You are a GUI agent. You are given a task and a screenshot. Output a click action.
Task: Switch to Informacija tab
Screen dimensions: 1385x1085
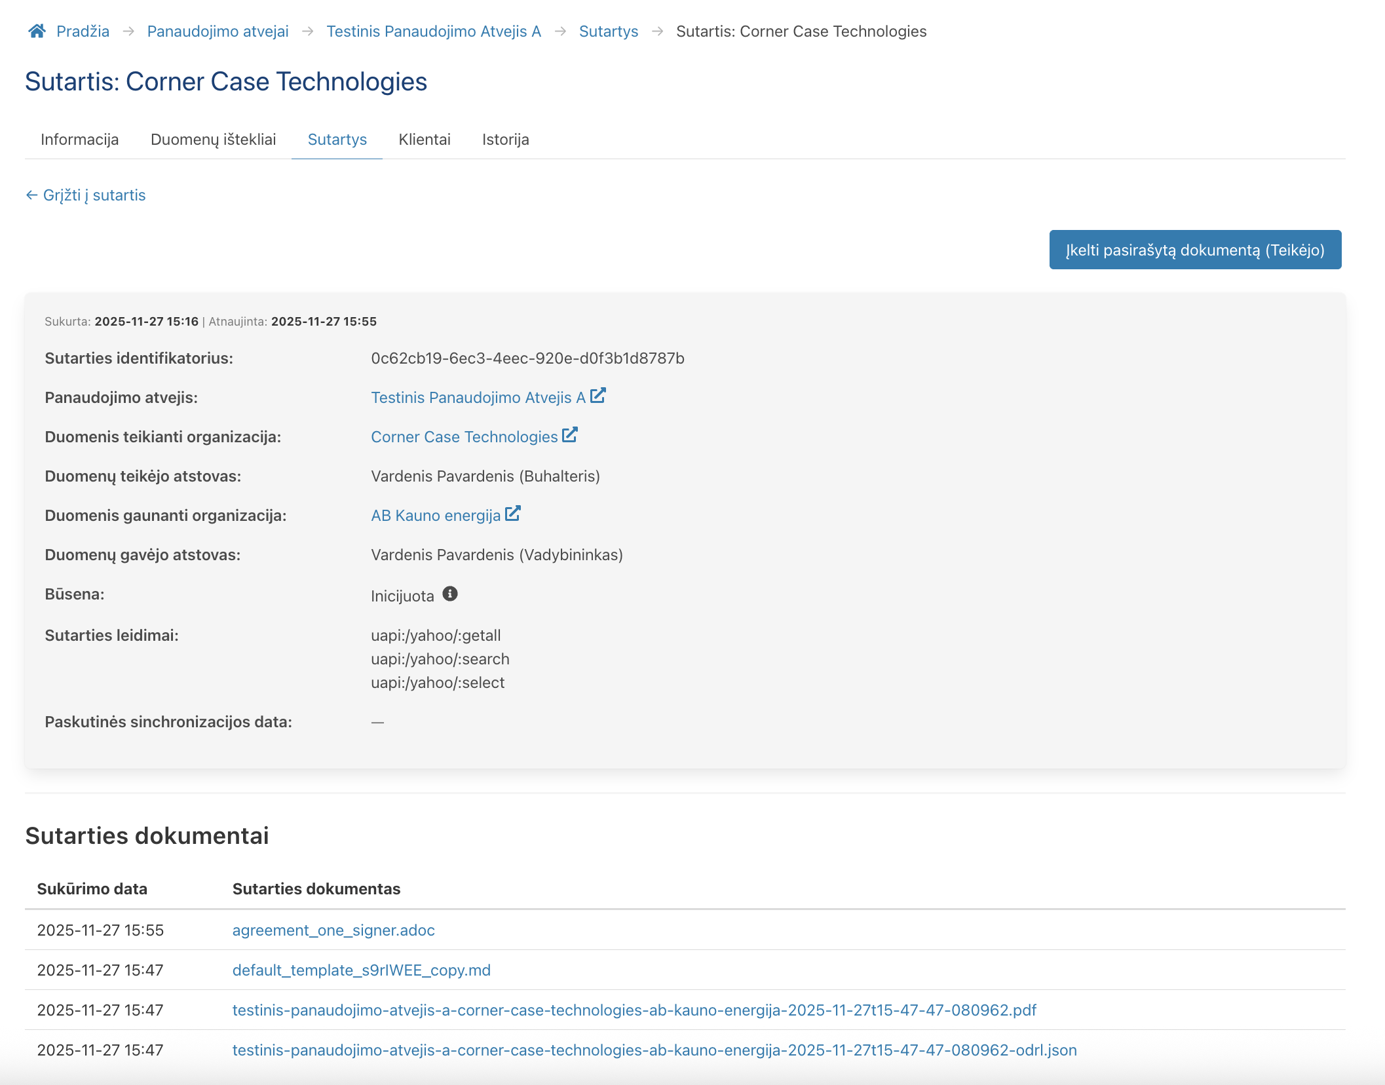pos(80,140)
